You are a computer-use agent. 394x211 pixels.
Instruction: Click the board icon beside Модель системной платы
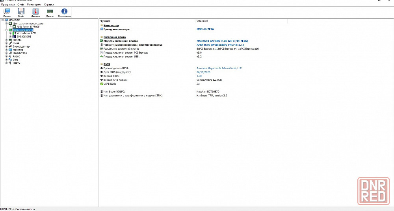coord(102,41)
